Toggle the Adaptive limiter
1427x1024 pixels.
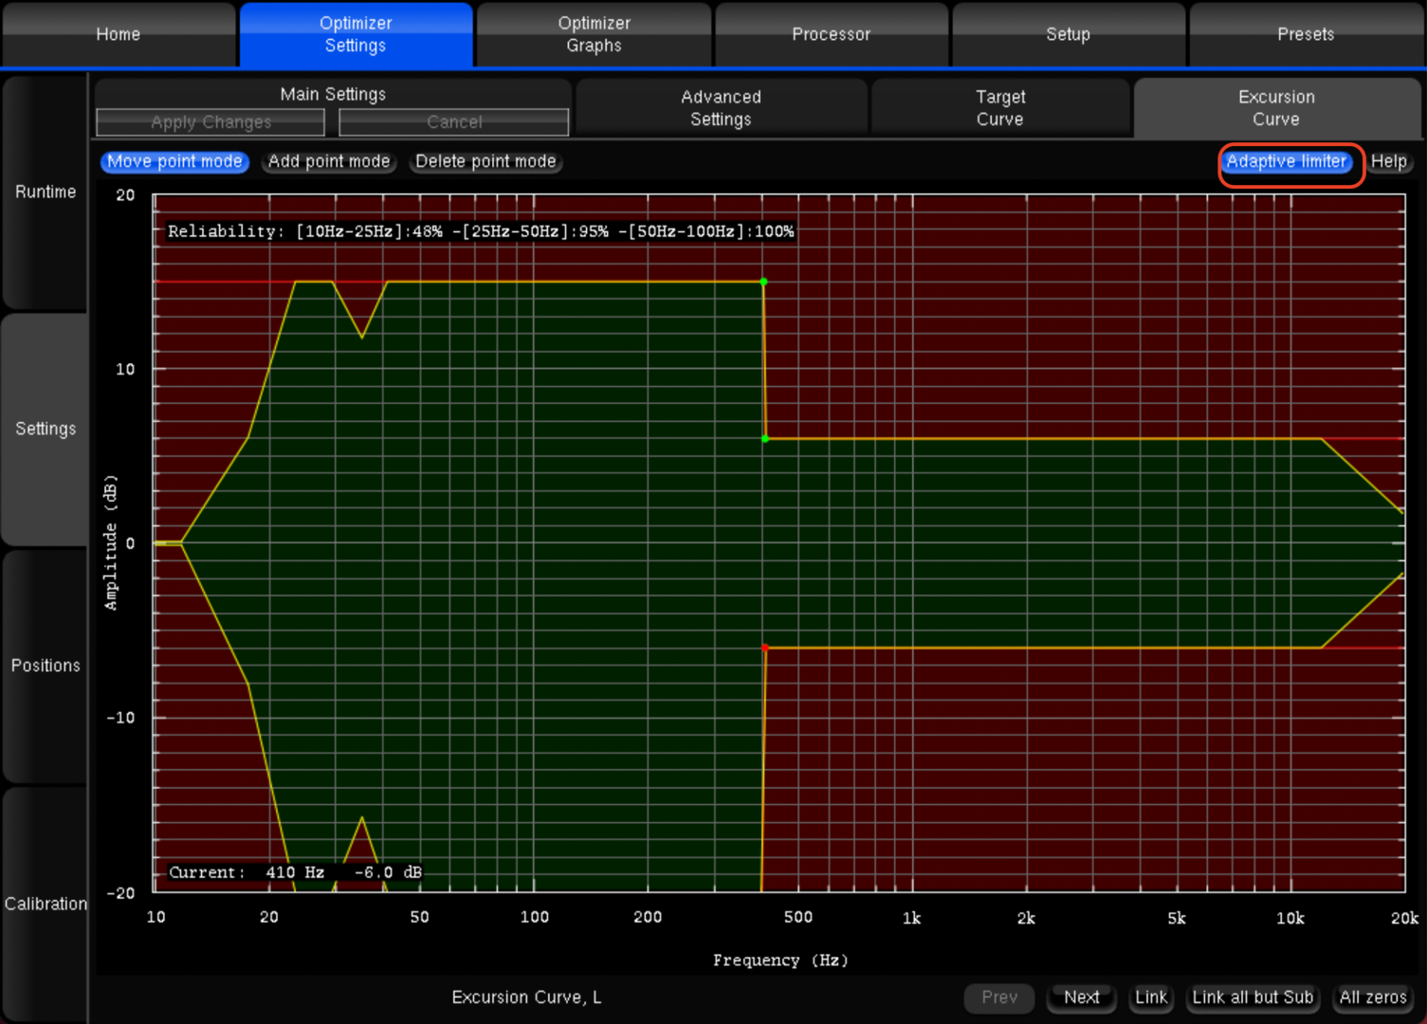point(1286,162)
